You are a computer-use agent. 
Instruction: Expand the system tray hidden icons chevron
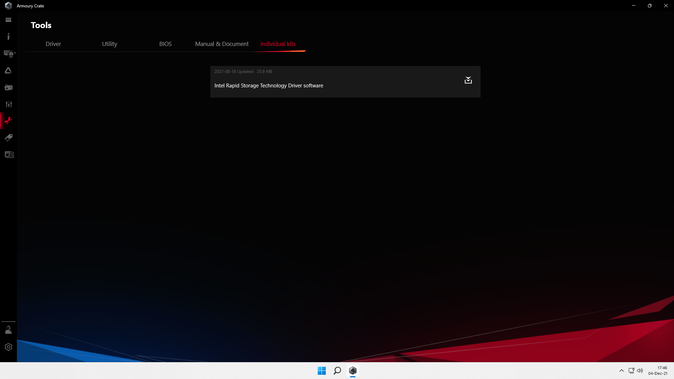621,371
